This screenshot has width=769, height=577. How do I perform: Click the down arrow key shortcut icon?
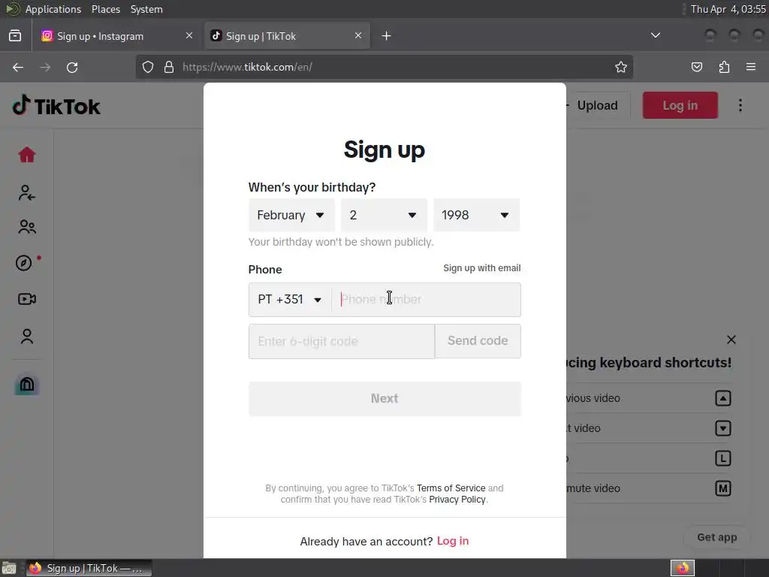723,428
